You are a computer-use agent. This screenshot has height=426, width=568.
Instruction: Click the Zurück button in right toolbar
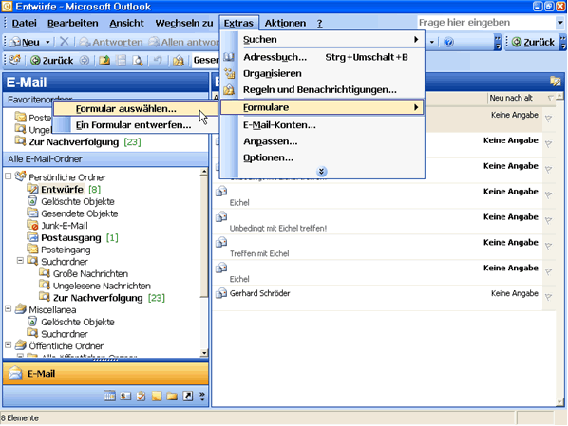[533, 43]
